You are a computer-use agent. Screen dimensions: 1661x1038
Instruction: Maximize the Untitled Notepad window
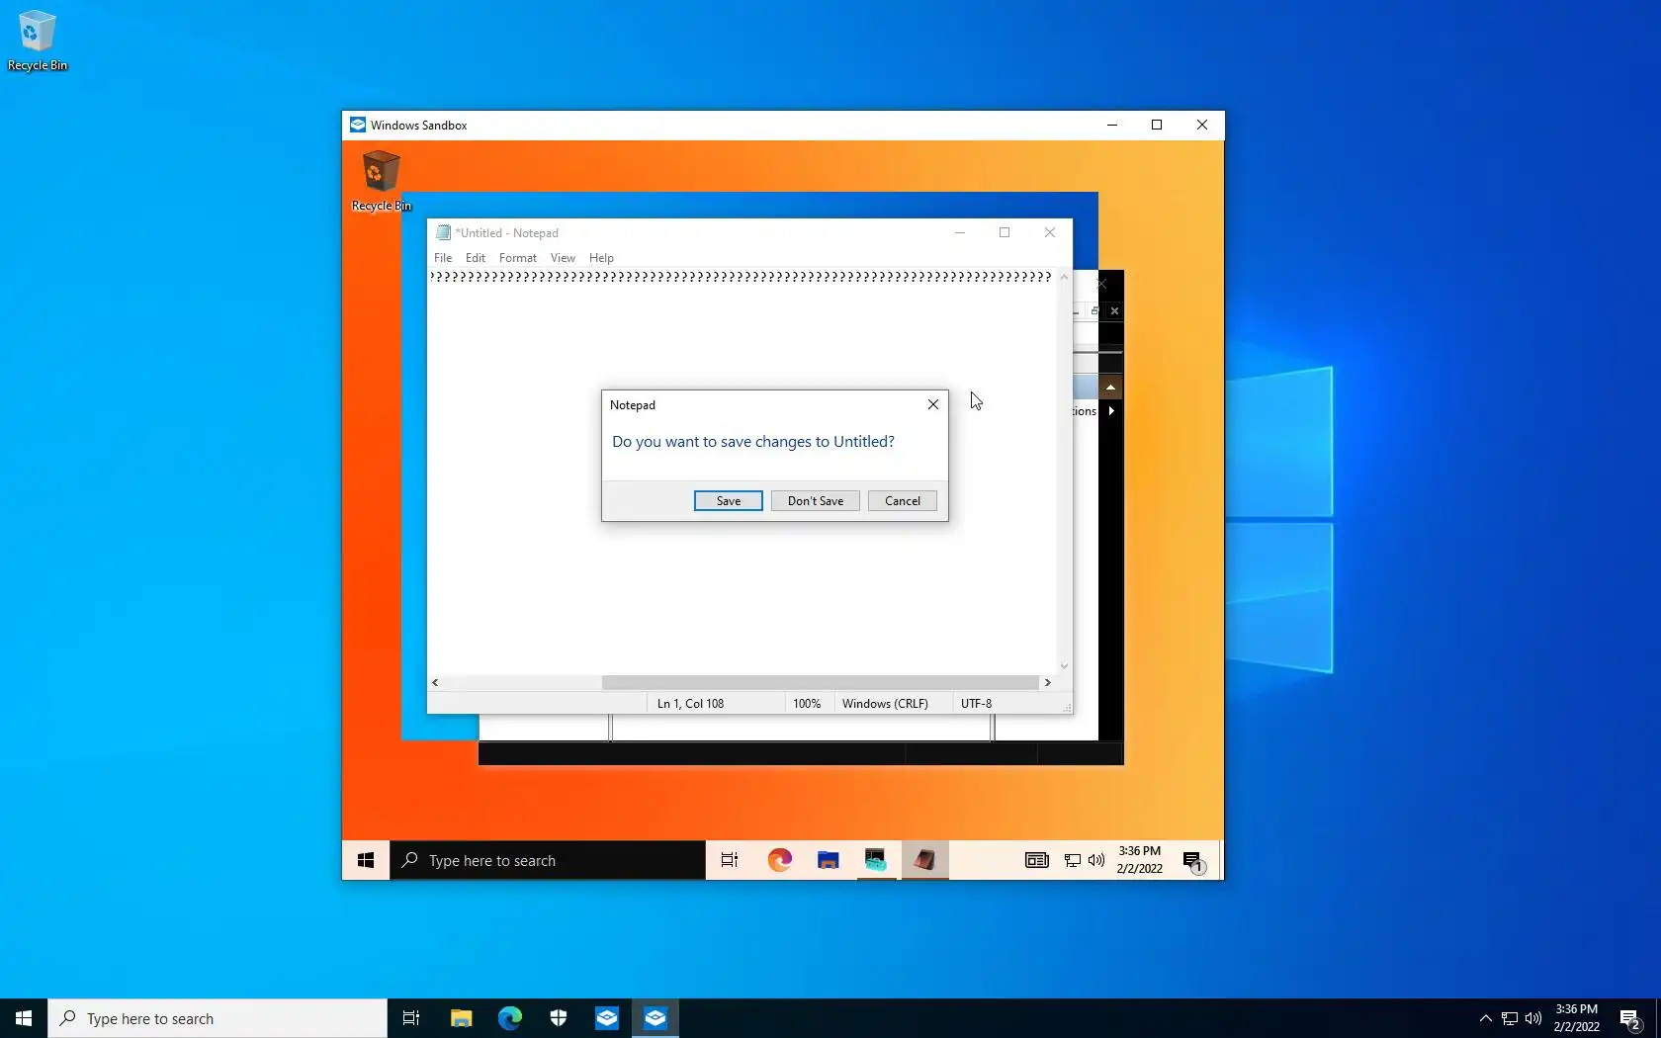coord(1005,232)
